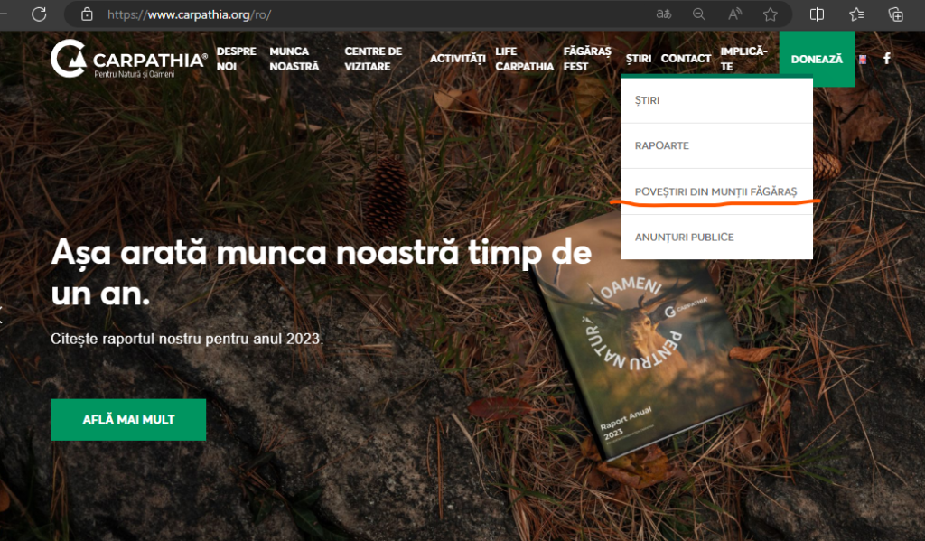Click ȘTIRI in the top navigation bar
The width and height of the screenshot is (925, 541).
639,59
